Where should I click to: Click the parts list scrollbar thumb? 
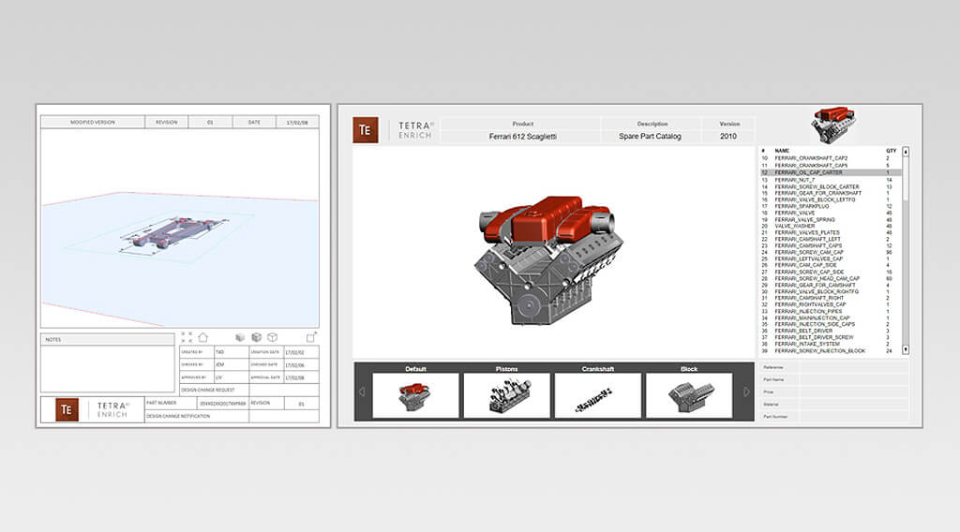906,177
